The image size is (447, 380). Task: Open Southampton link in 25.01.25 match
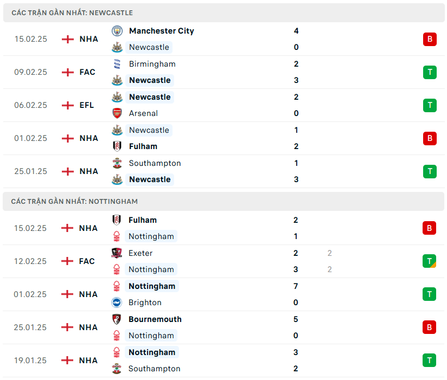155,163
